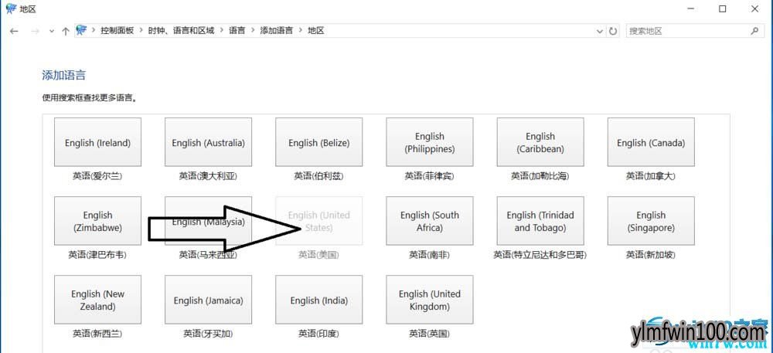Viewport: 773px width, 353px height.
Task: Select English (Belize) tile
Action: coord(319,142)
